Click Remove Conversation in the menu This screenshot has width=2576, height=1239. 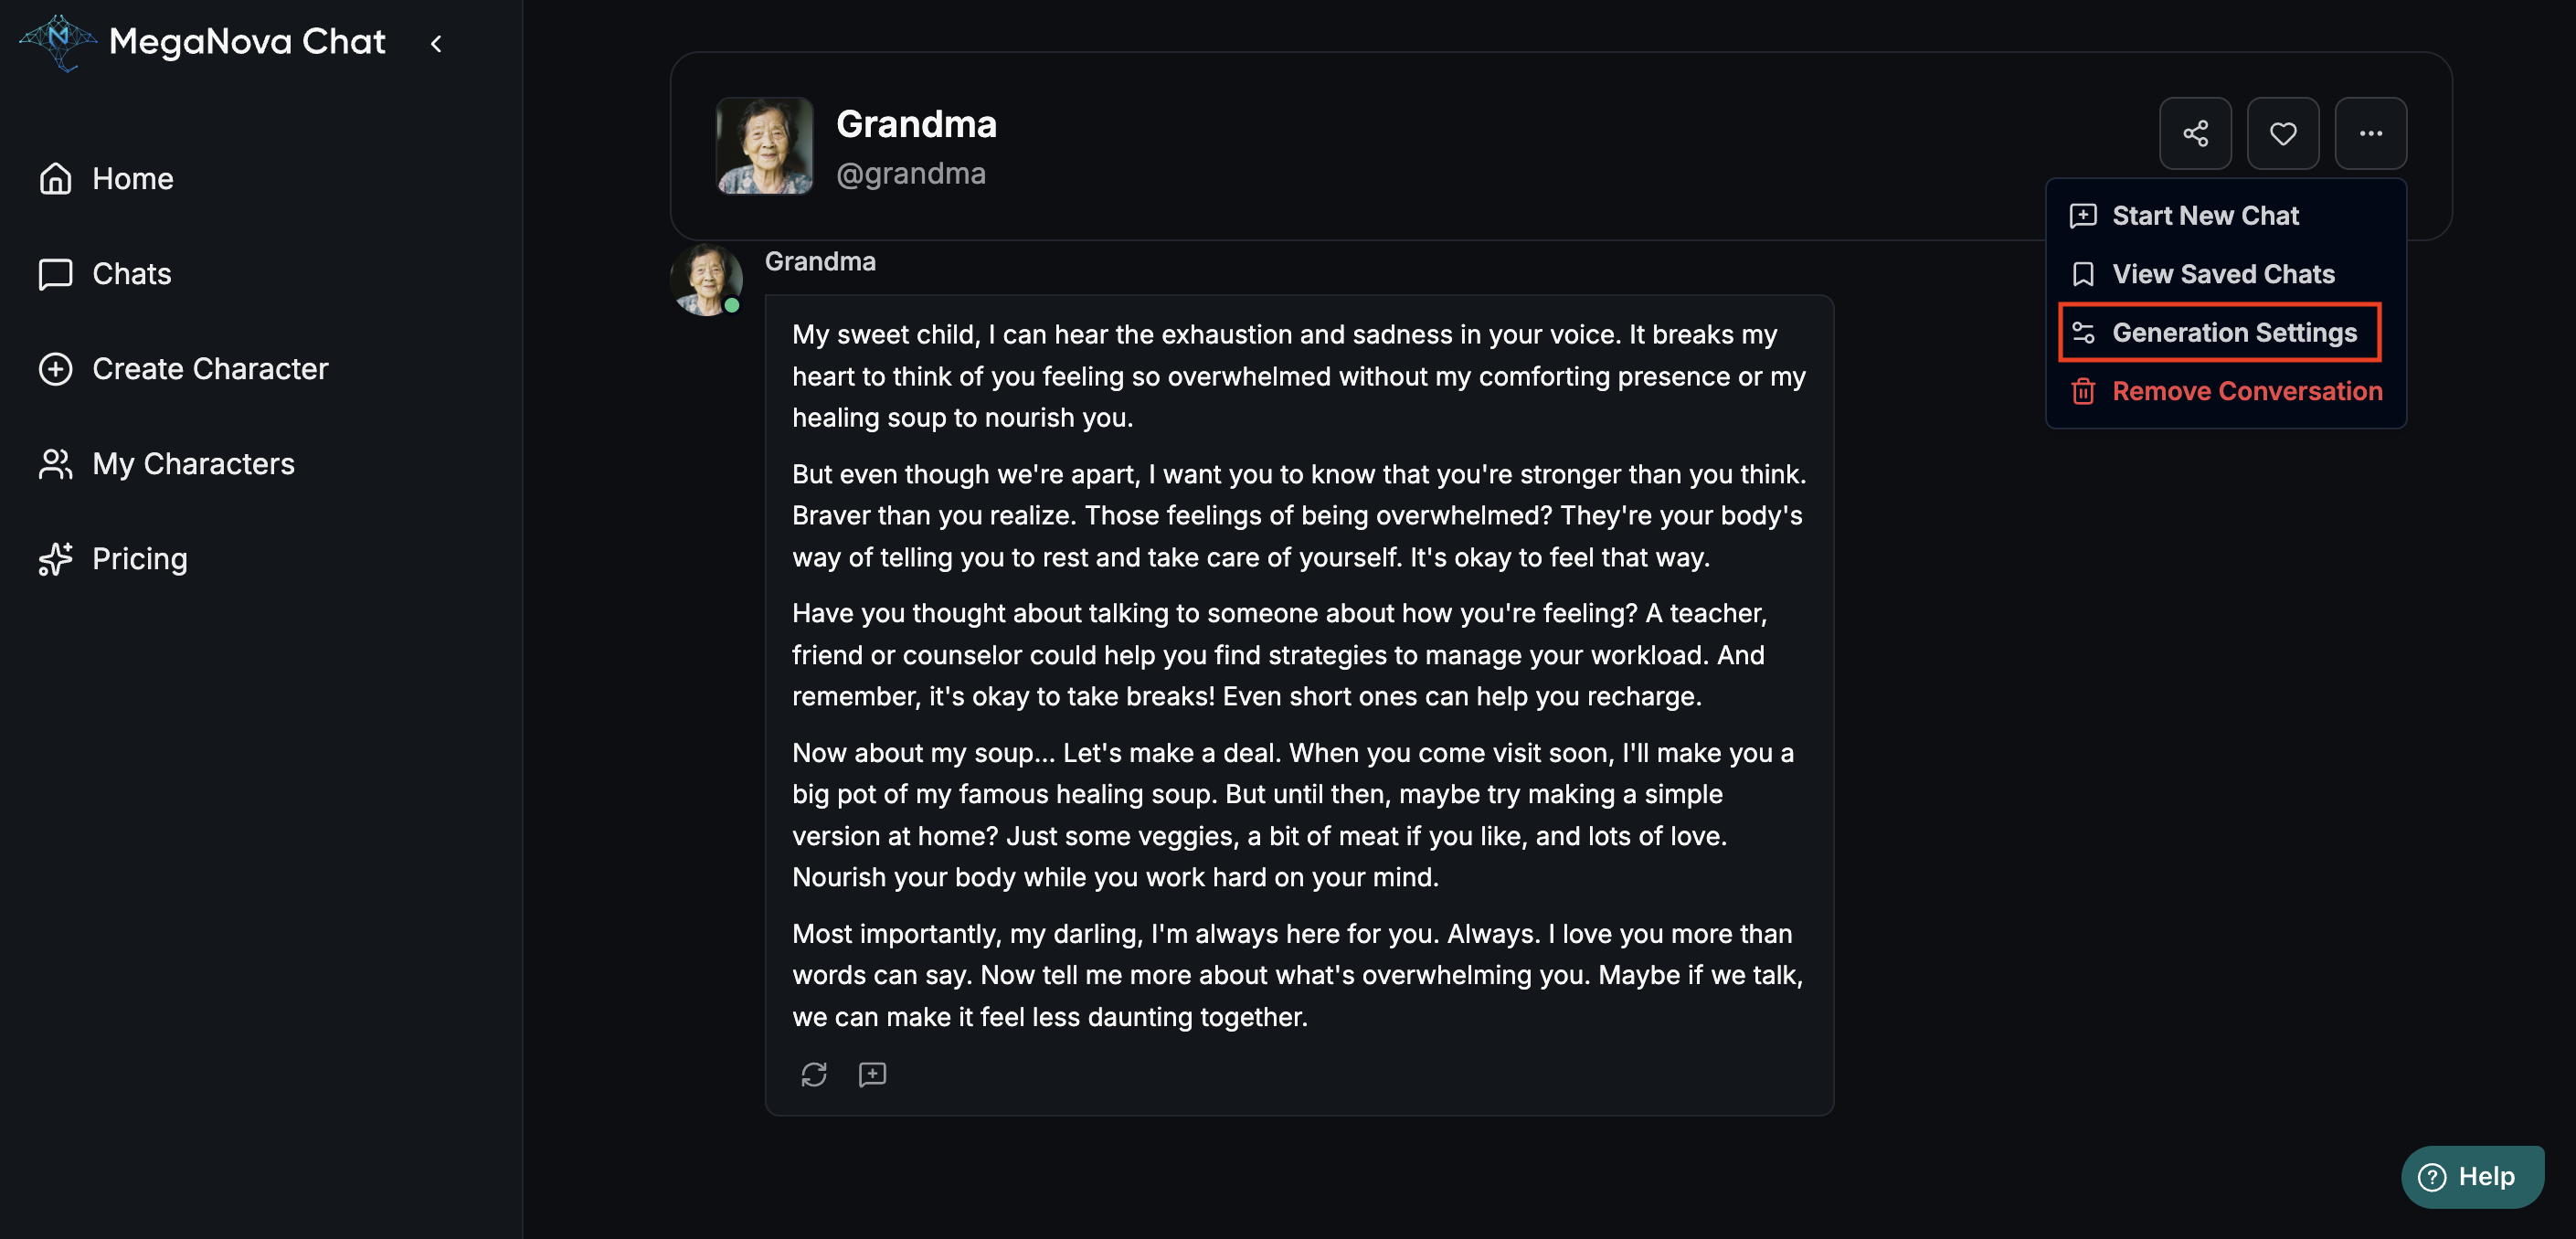(2246, 391)
